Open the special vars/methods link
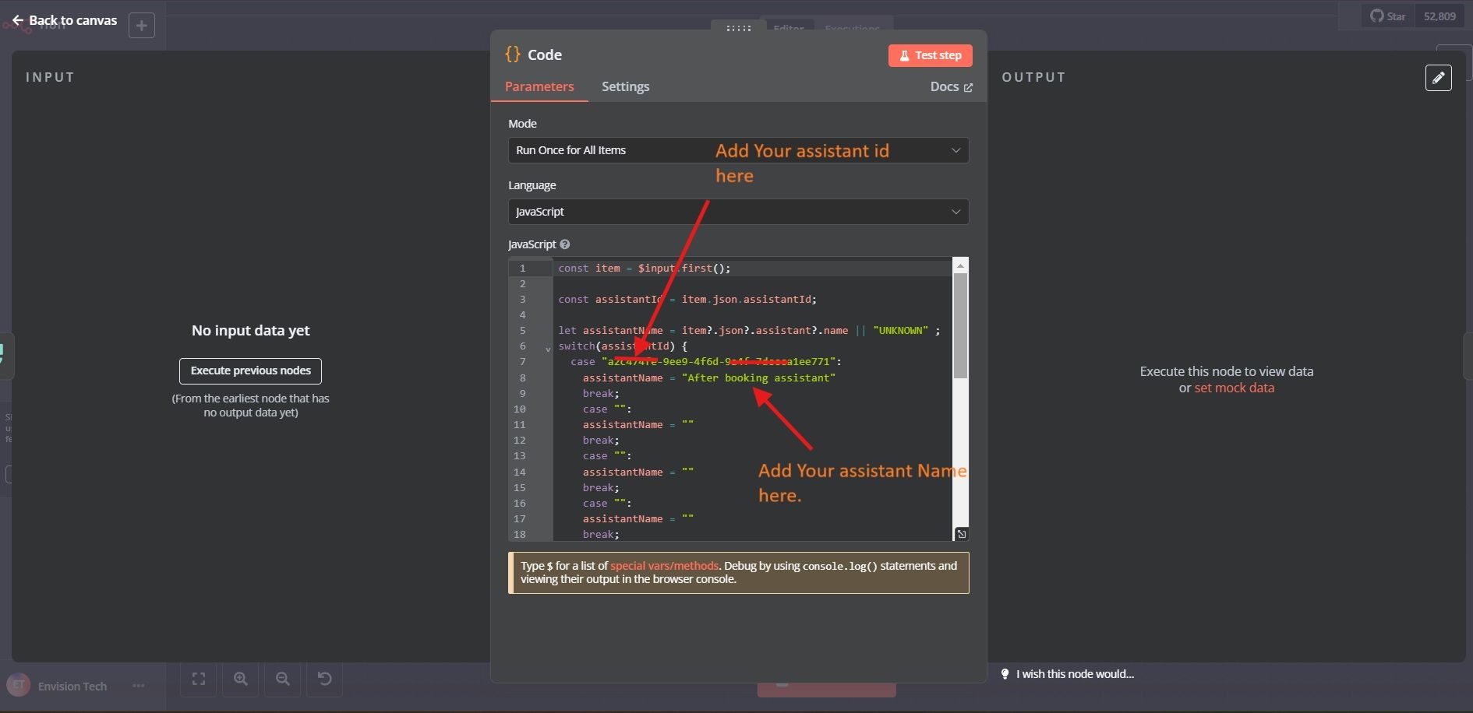 [x=664, y=566]
